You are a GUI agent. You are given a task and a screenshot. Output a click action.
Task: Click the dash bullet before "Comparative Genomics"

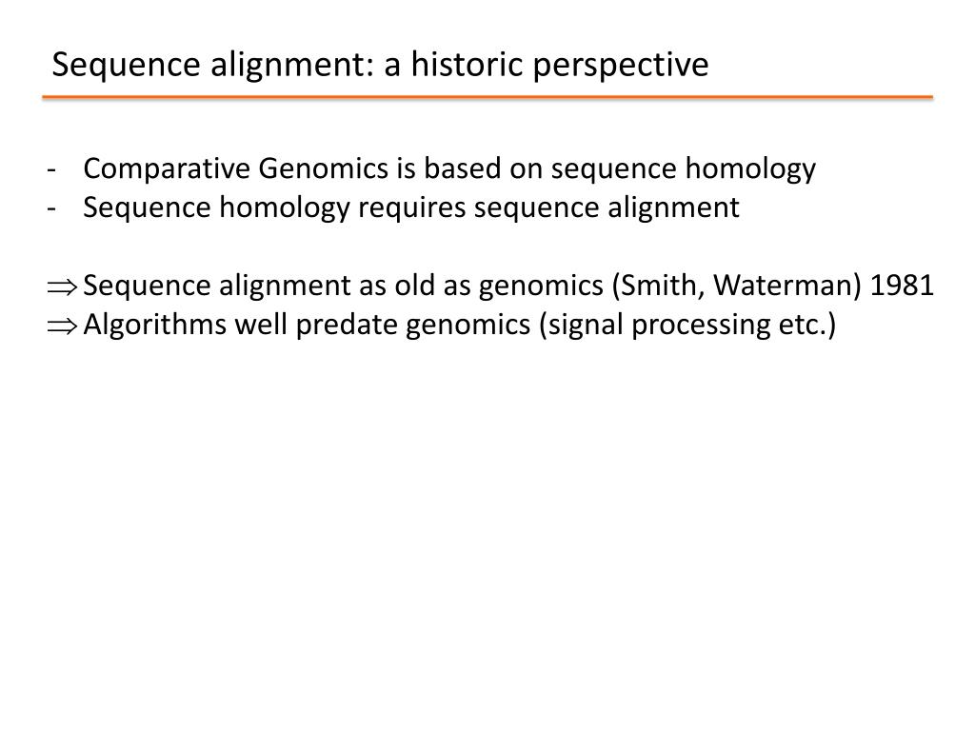51,169
